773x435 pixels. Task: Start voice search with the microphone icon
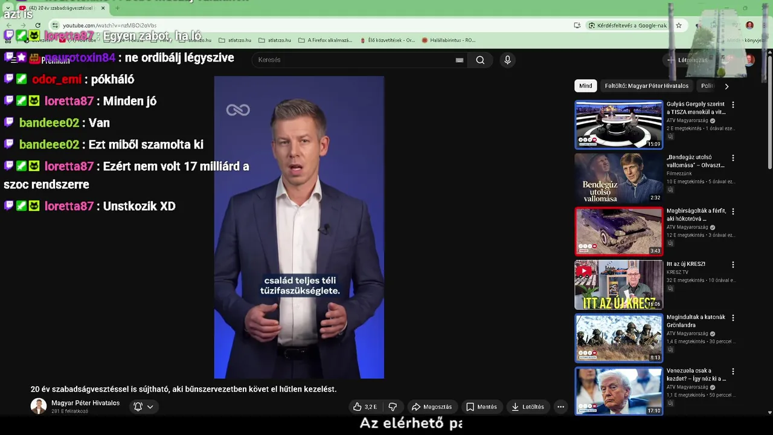point(507,60)
